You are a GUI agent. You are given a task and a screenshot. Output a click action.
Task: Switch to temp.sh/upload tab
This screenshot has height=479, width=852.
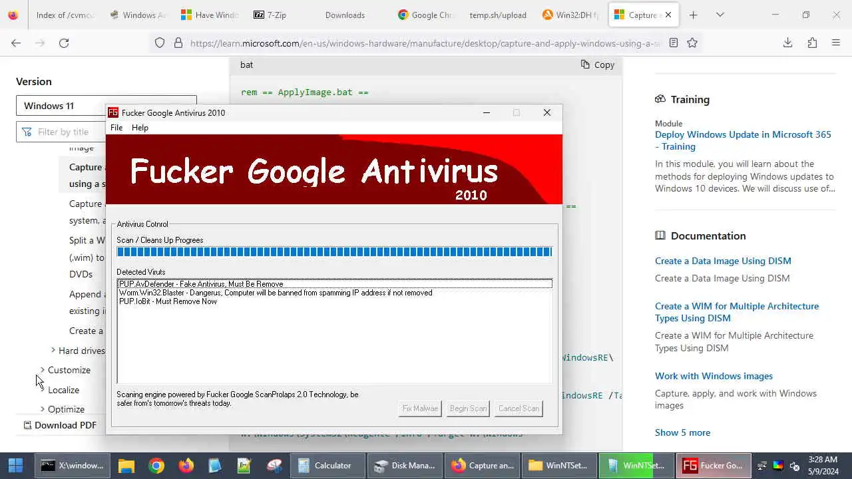pyautogui.click(x=497, y=15)
